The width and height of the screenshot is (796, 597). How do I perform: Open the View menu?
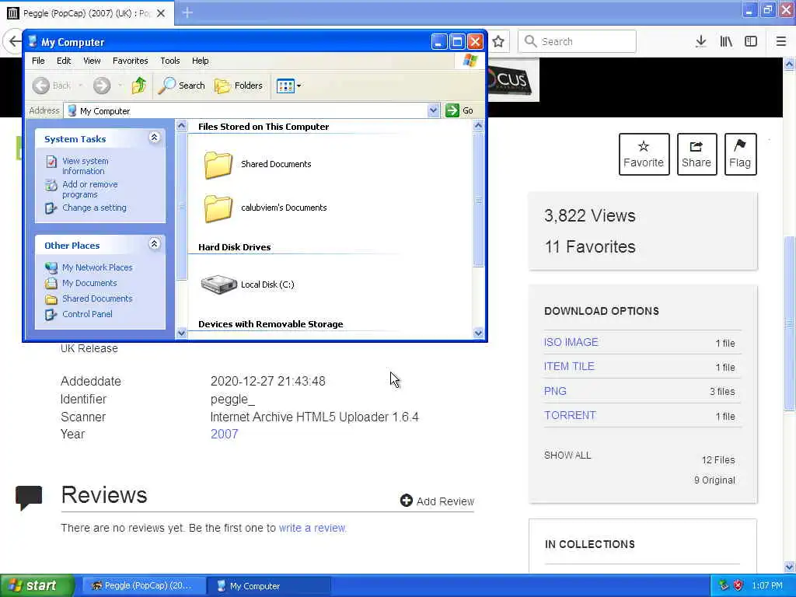pos(92,61)
